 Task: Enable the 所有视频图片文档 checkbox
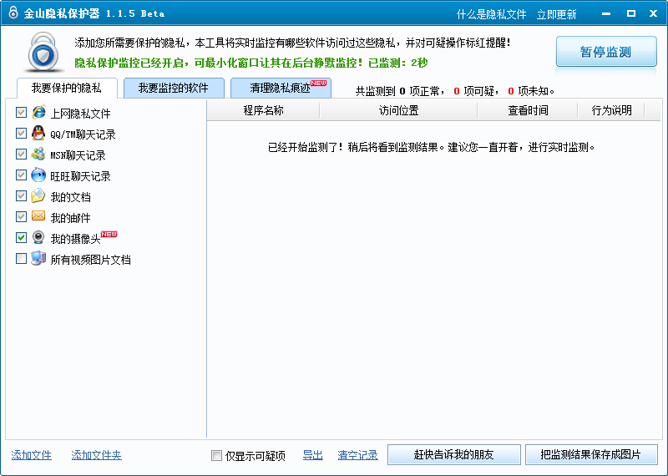21,259
